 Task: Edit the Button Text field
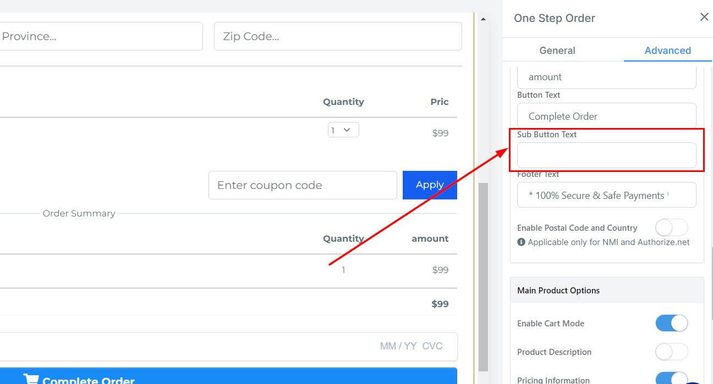click(606, 116)
